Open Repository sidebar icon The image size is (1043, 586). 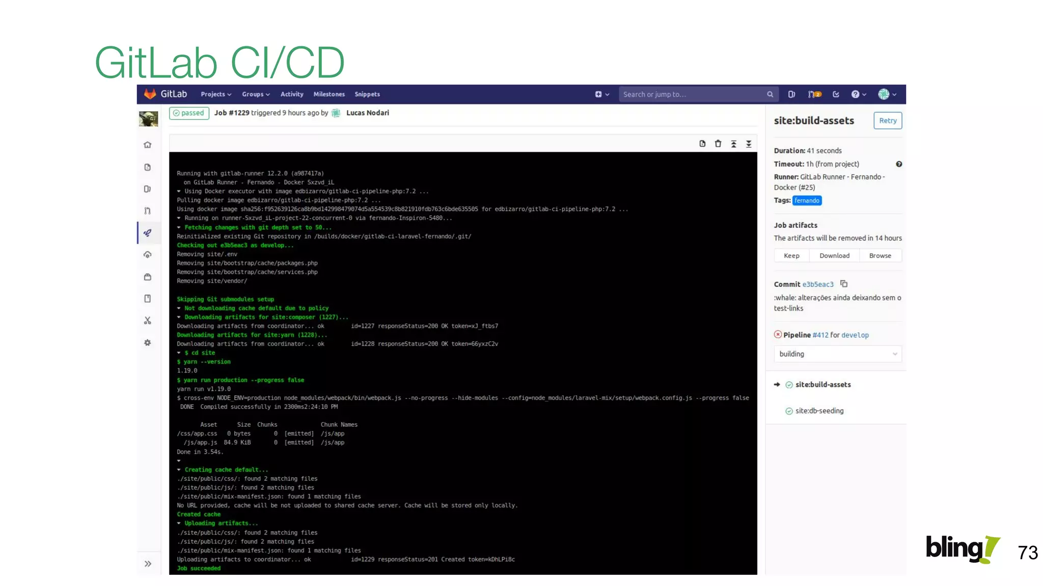[x=148, y=167]
